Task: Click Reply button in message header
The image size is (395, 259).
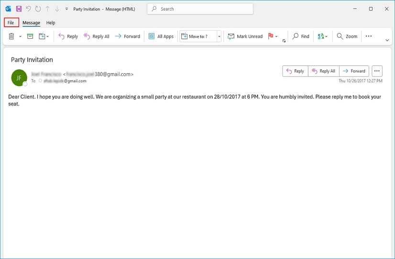Action: 295,71
